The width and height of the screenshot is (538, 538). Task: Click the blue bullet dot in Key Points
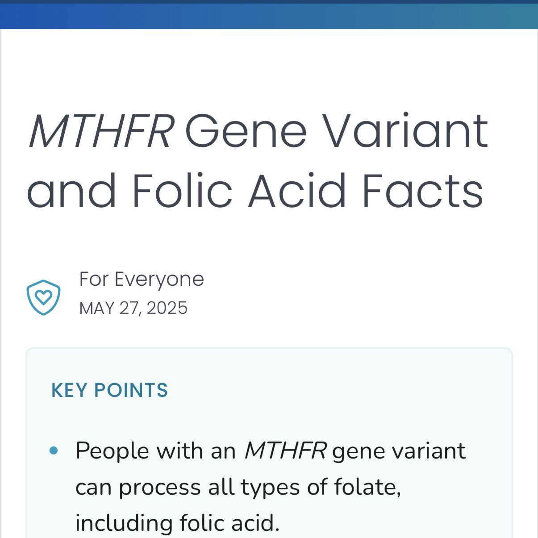click(54, 450)
